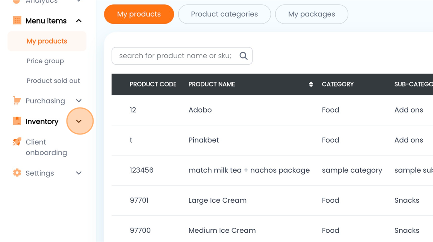The height and width of the screenshot is (242, 433).
Task: Click Food category in Pinakbet row
Action: [331, 140]
